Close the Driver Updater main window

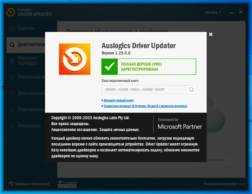[241, 12]
